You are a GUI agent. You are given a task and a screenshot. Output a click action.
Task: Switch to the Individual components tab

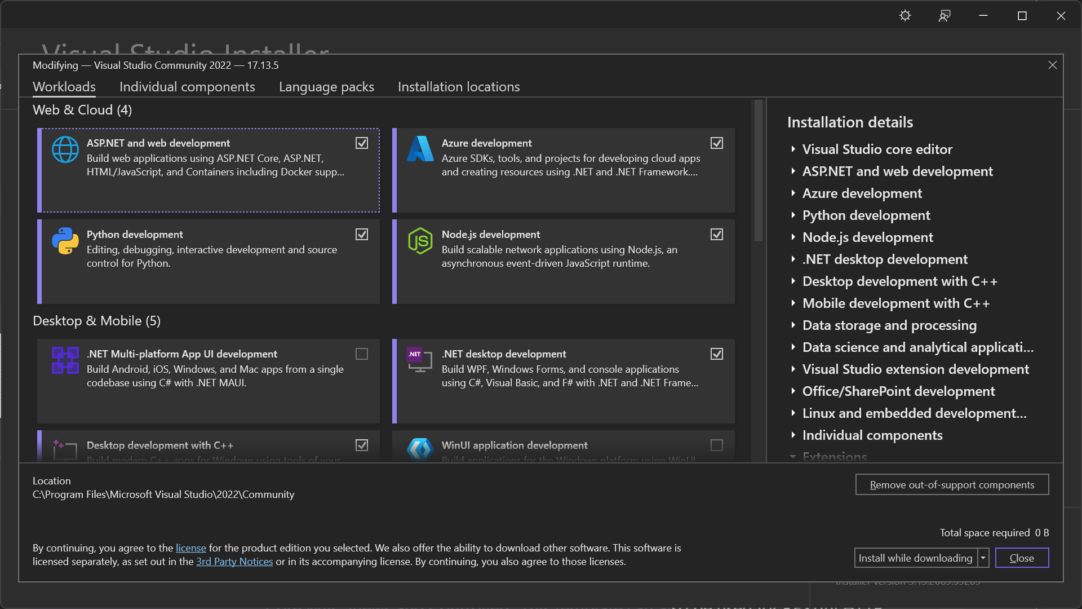click(187, 87)
